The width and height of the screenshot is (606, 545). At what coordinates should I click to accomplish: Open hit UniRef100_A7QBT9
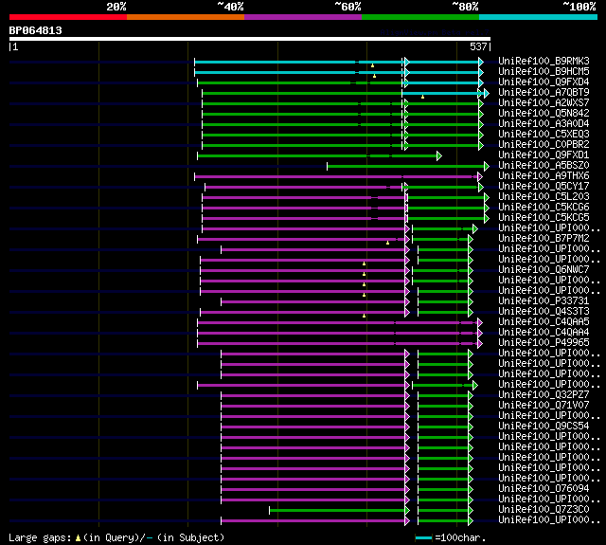point(544,93)
